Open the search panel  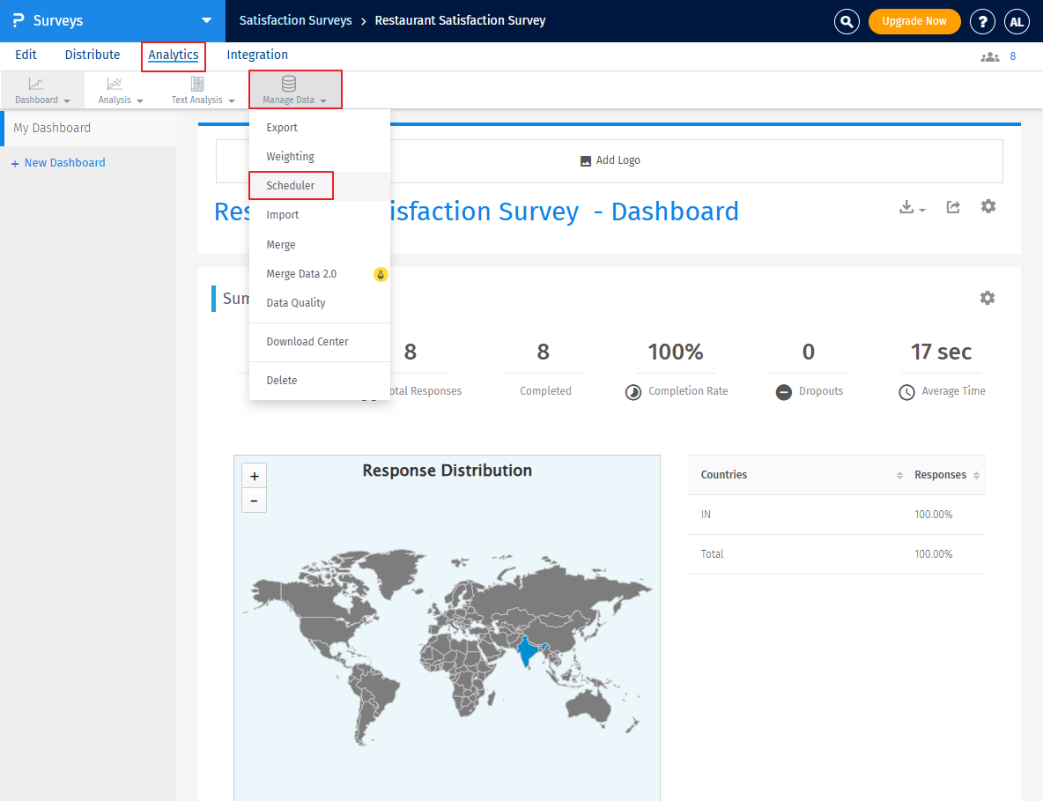point(846,21)
